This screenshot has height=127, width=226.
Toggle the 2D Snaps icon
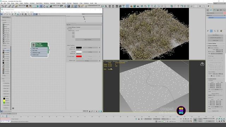72,6
